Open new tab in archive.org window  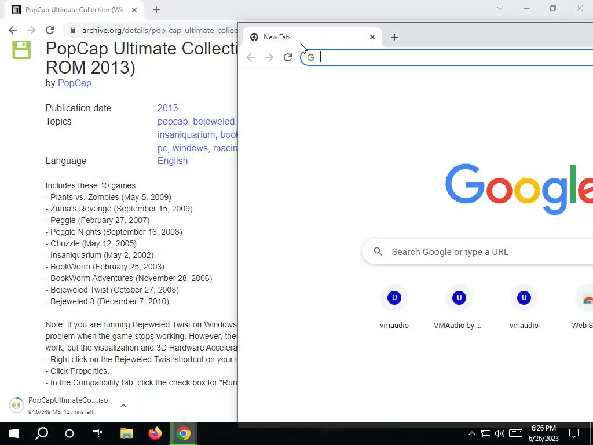[156, 10]
